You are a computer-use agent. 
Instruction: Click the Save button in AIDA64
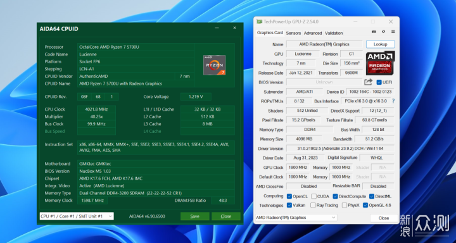tap(194, 216)
